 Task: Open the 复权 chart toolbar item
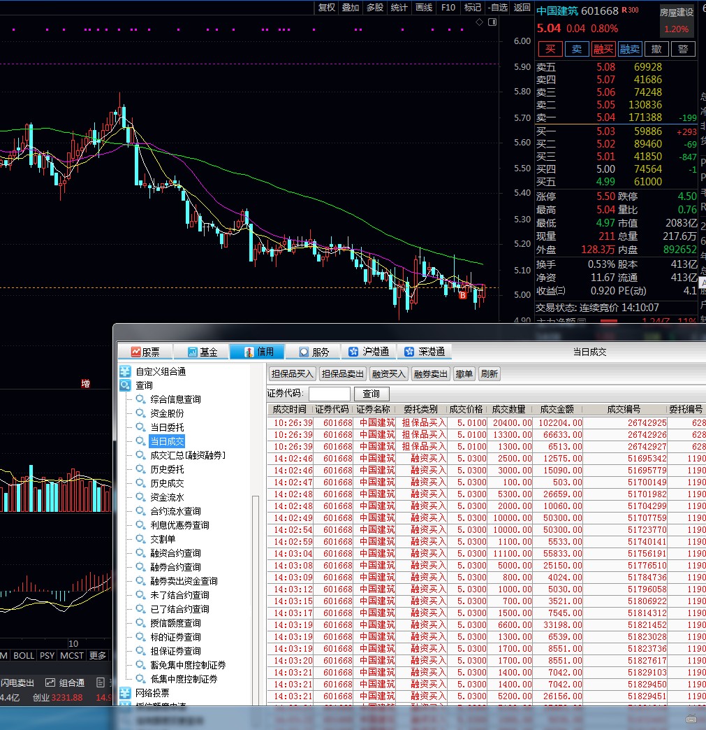pos(327,8)
